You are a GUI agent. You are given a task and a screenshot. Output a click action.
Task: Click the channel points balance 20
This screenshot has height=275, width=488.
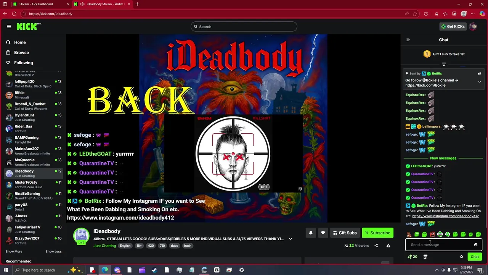pos(413,257)
